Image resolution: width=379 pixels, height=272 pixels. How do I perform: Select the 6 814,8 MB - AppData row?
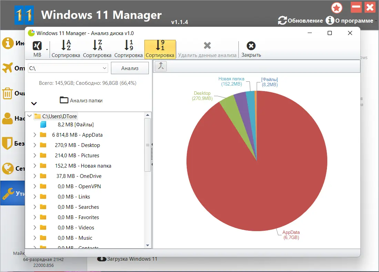[77, 135]
